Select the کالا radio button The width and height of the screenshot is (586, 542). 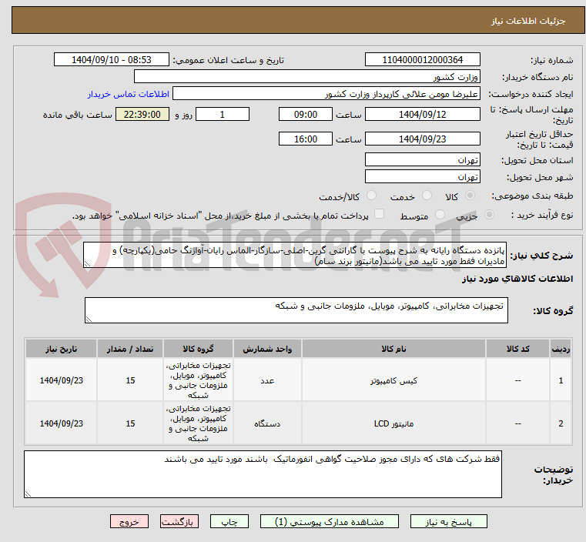470,196
